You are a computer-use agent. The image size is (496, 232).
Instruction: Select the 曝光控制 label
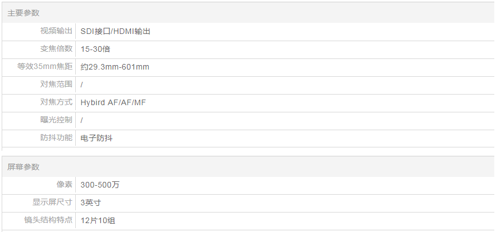pyautogui.click(x=56, y=120)
